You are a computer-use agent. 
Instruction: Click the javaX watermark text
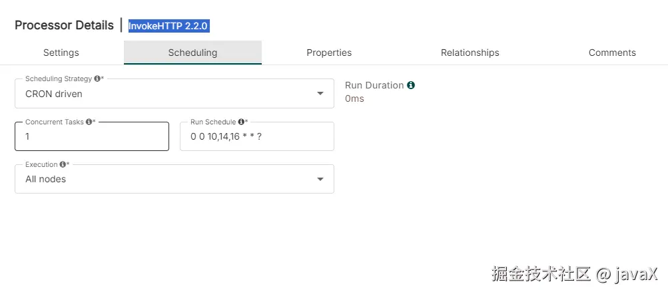(x=635, y=273)
